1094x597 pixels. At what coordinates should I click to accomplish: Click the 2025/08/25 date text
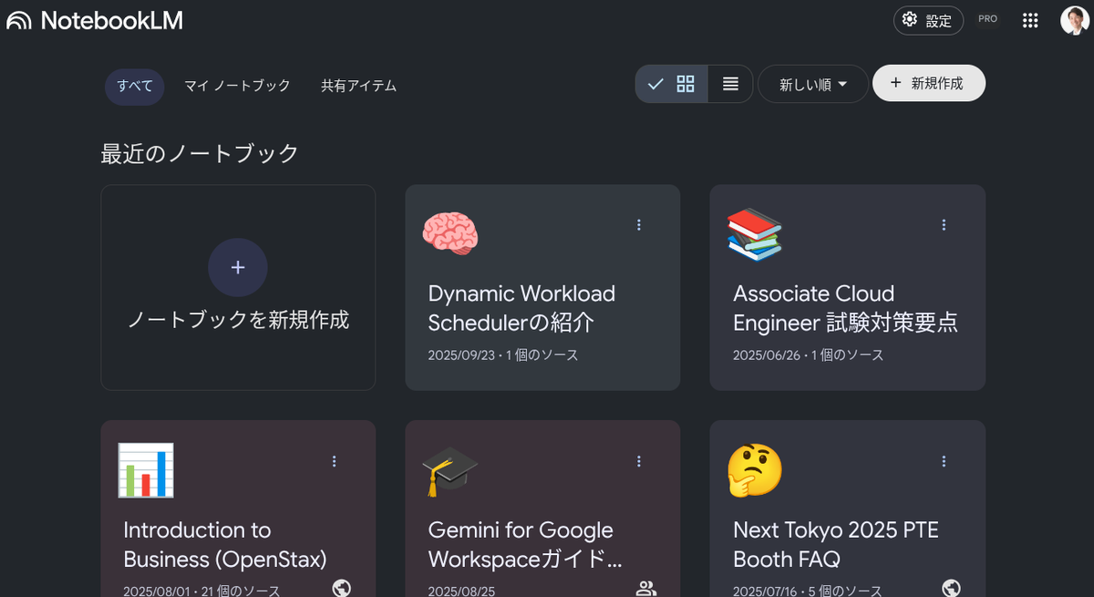pos(461,591)
